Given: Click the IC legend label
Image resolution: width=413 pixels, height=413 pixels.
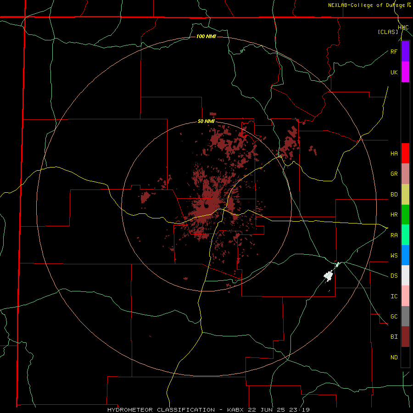Looking at the screenshot, I should click(x=394, y=296).
